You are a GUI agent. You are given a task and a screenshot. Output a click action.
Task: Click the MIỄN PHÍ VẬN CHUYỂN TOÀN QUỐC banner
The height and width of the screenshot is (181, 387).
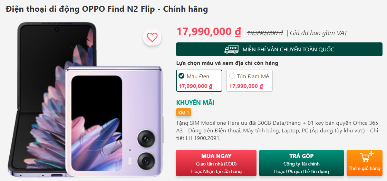(279, 49)
